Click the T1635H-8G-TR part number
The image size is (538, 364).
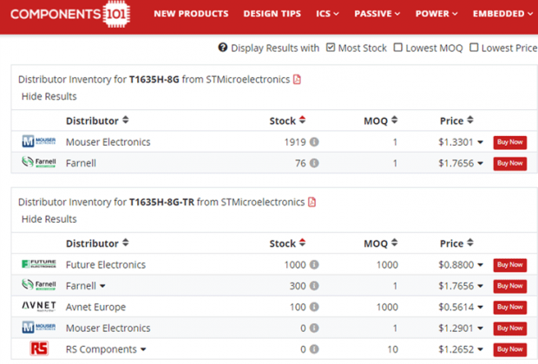[x=161, y=202]
